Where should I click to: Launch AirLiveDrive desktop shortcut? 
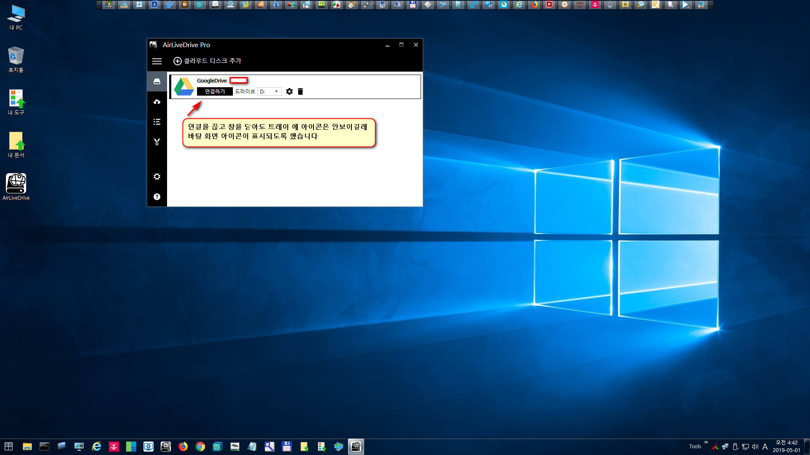(16, 187)
